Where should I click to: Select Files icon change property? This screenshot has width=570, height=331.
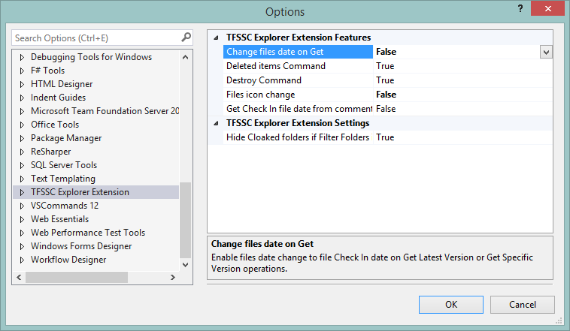298,95
